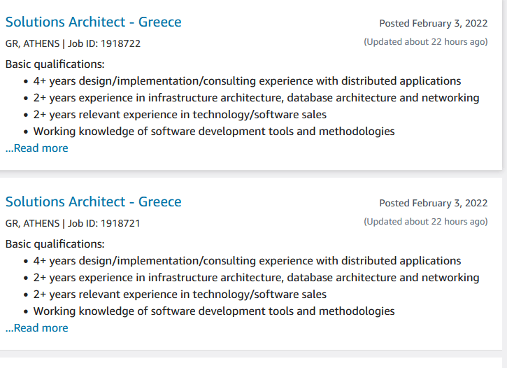Screen dimensions: 507x368
Task: Click updated-time note on first job card
Action: 426,42
